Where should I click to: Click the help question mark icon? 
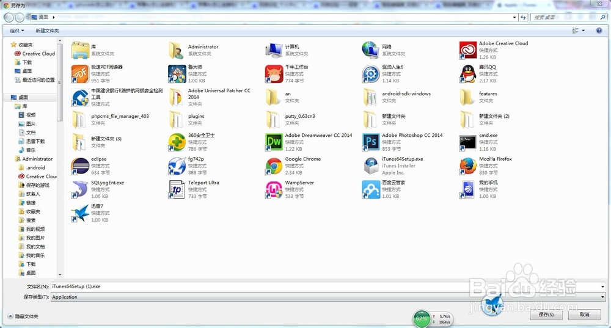pyautogui.click(x=599, y=31)
